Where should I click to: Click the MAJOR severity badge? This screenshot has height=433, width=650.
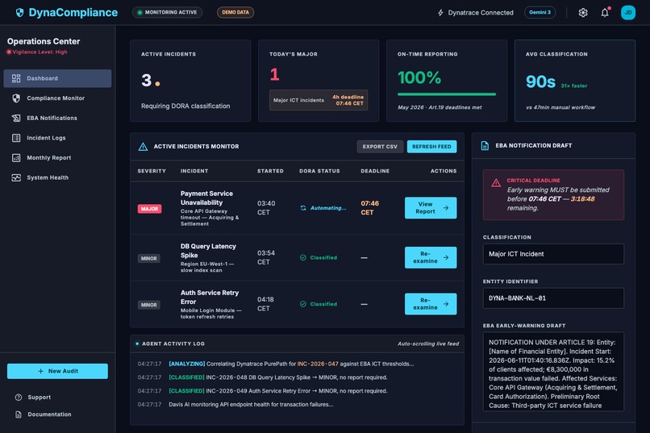(x=150, y=208)
